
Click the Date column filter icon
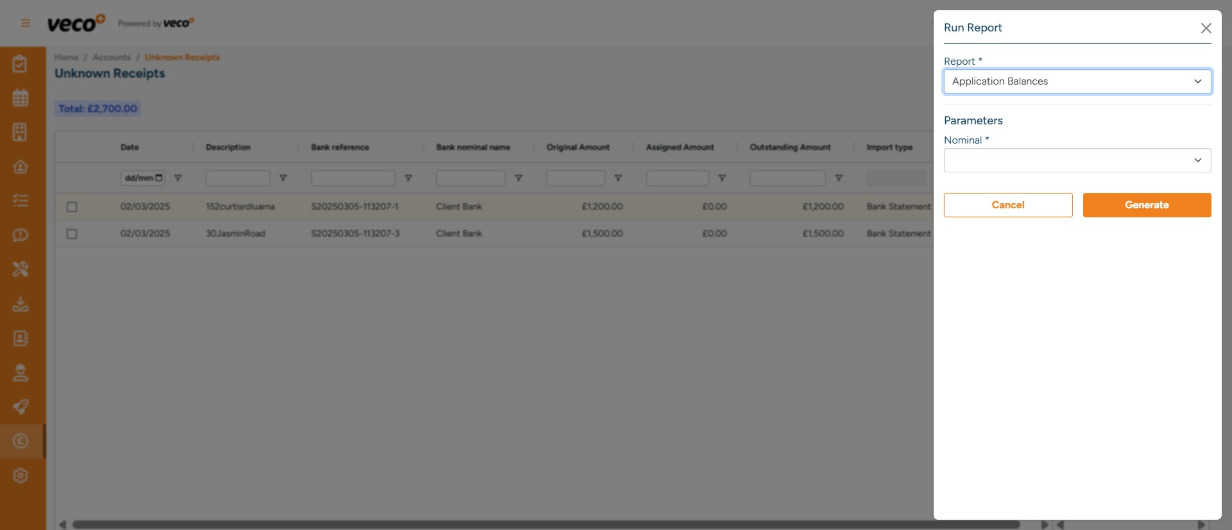point(178,178)
